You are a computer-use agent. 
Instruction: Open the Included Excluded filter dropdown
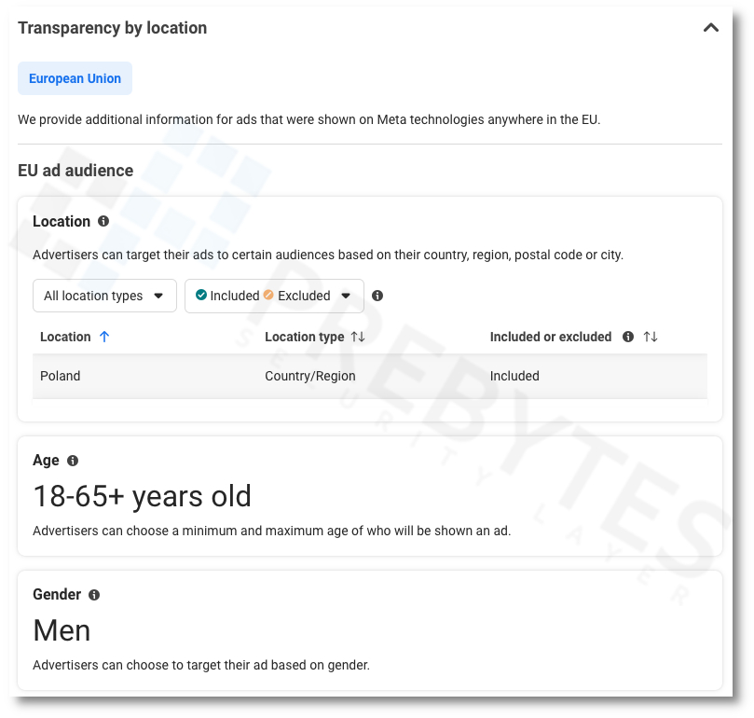(274, 296)
